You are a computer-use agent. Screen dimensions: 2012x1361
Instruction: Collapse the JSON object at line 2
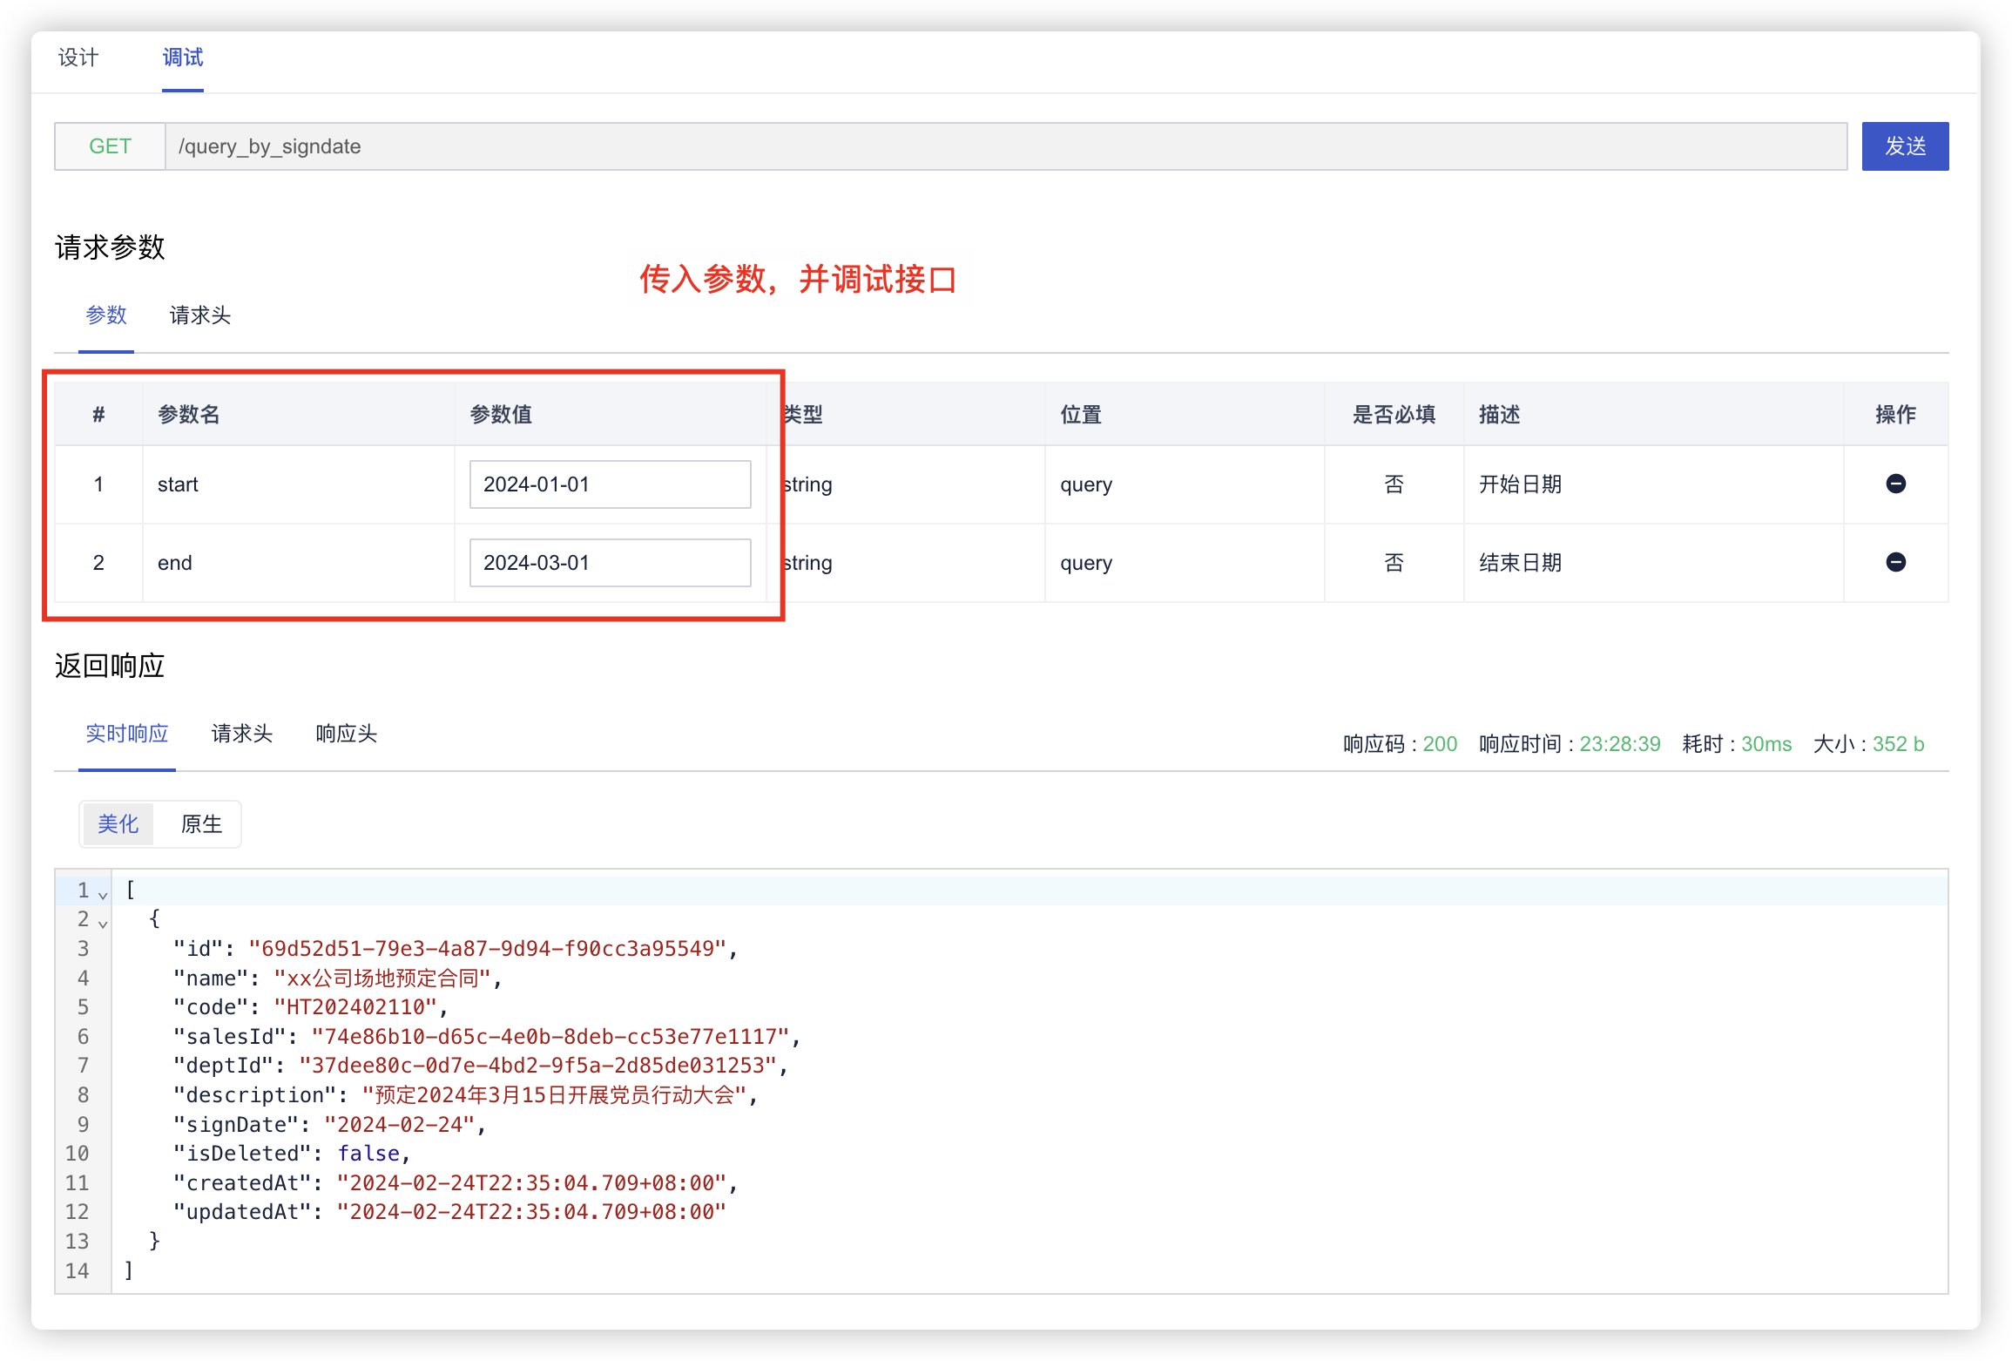point(103,923)
